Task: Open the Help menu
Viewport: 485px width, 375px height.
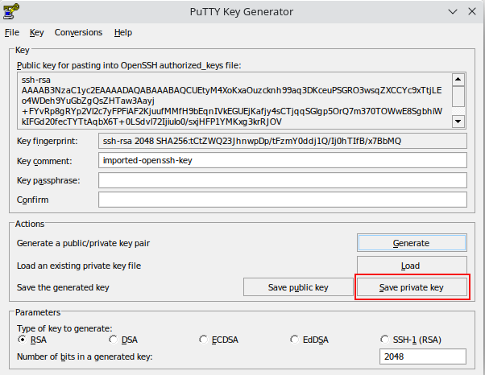Action: [123, 32]
